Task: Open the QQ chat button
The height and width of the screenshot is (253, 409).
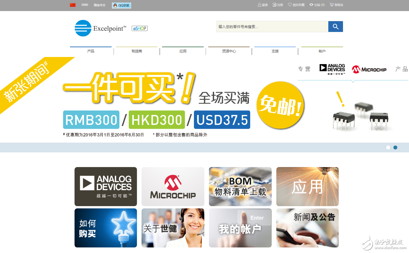Action: 121,5
